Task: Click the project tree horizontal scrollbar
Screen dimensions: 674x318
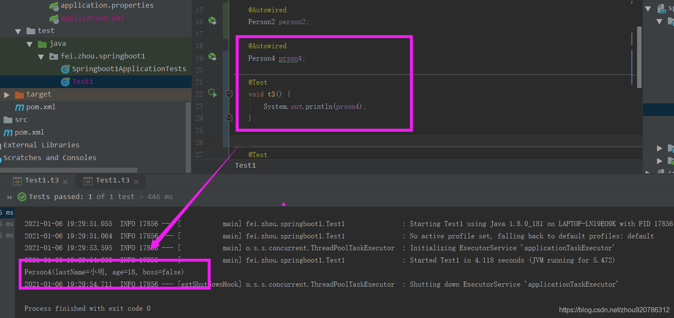Action: [x=69, y=170]
